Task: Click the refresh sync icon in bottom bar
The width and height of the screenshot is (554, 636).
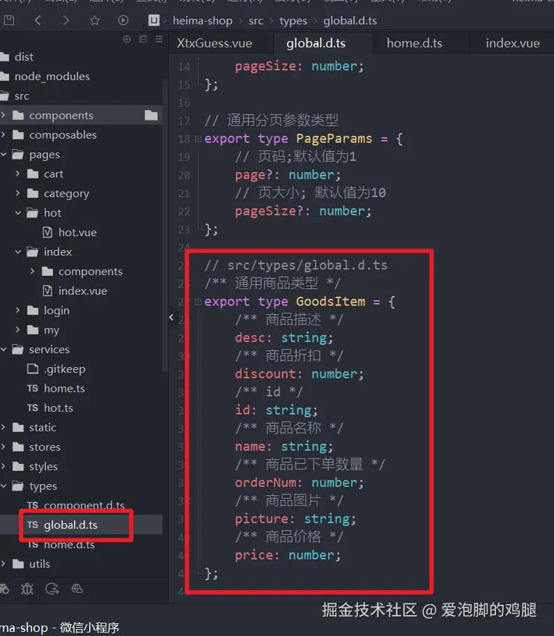Action: (x=52, y=589)
